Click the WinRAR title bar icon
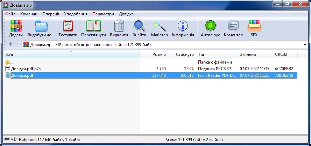The width and height of the screenshot is (311, 146). pyautogui.click(x=6, y=5)
